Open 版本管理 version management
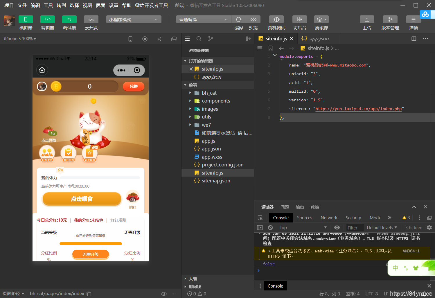The height and width of the screenshot is (298, 435). pyautogui.click(x=390, y=19)
